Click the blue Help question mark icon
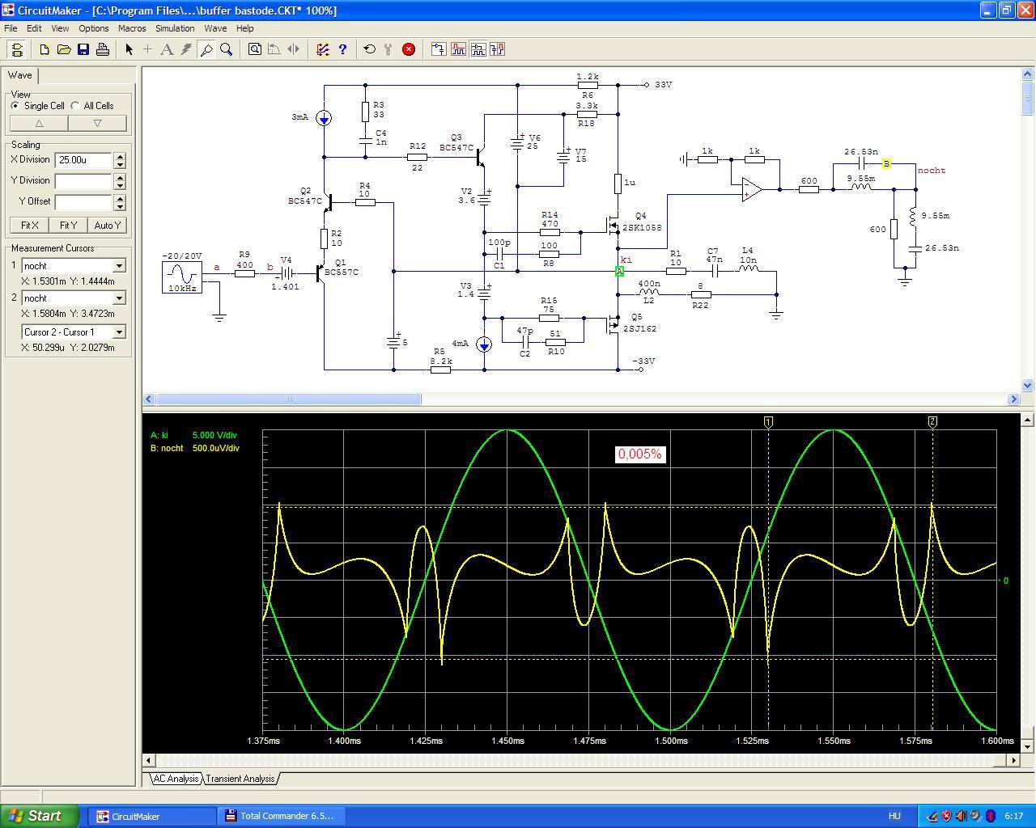The image size is (1036, 828). point(342,49)
